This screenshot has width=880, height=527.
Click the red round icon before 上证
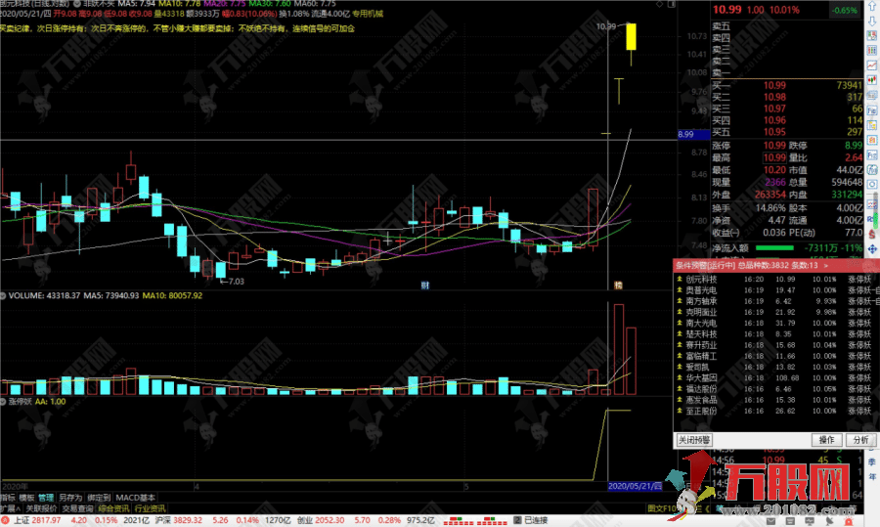pyautogui.click(x=5, y=521)
